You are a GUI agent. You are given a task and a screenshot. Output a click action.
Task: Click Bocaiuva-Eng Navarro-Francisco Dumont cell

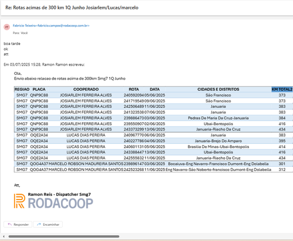[x=218, y=164]
